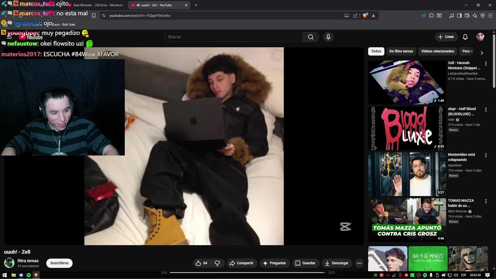Image resolution: width=496 pixels, height=279 pixels.
Task: Open File Explorer from taskbar
Action: 14,275
